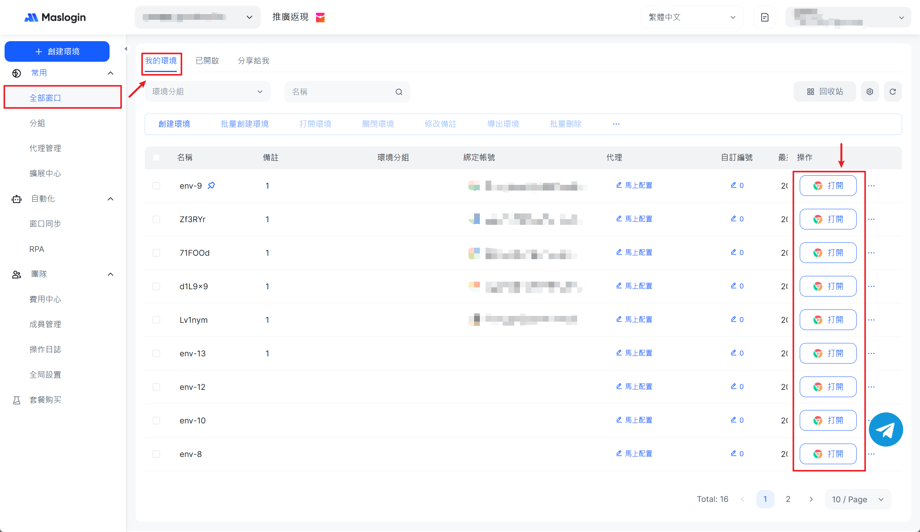
Task: Select the 71FOOd row checkbox
Action: [156, 253]
